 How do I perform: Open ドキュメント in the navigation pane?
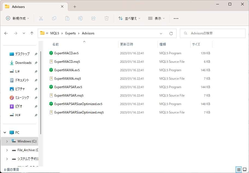click(22, 80)
